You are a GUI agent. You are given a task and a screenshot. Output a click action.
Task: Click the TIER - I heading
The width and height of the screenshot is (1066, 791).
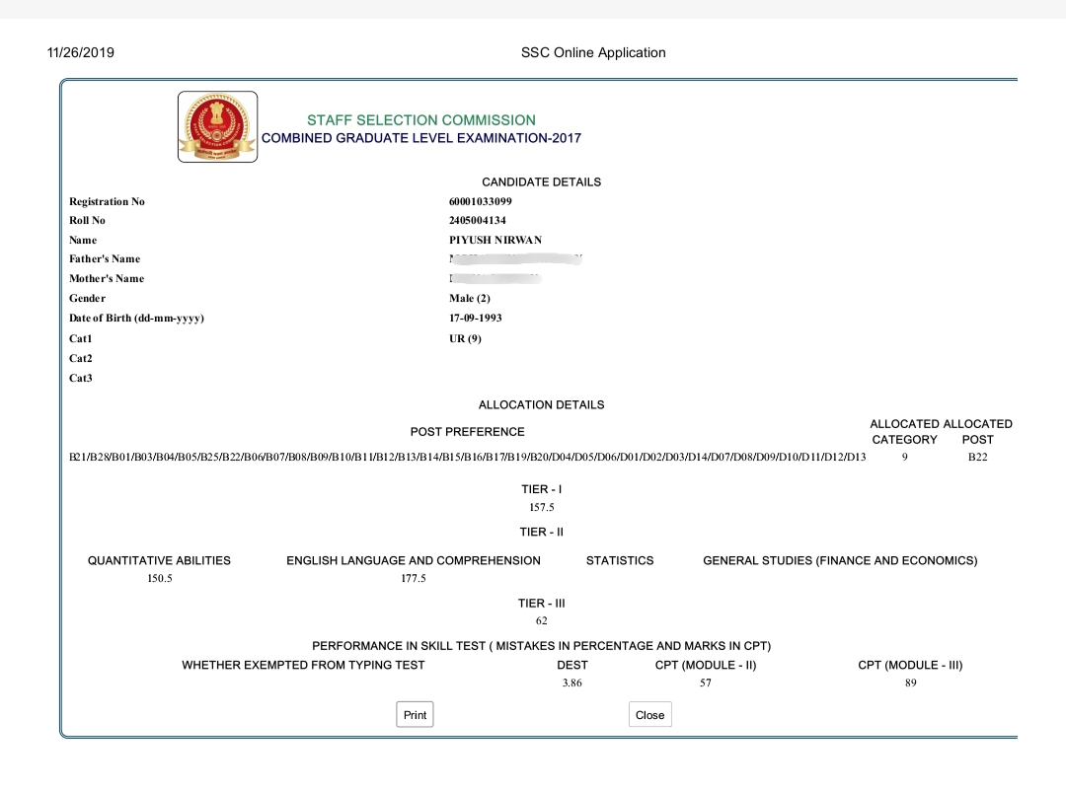[x=542, y=489]
